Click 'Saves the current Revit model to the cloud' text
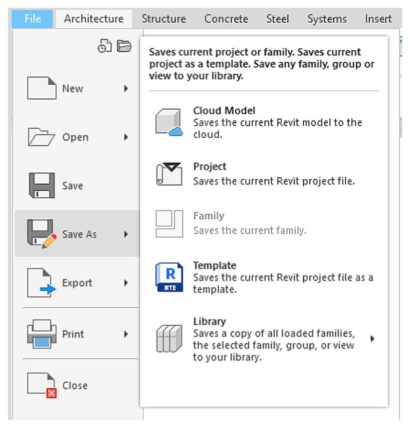410x428 pixels. click(x=278, y=128)
